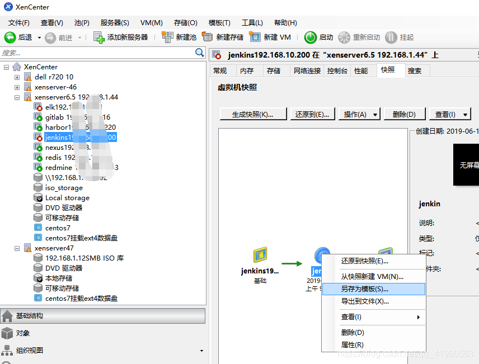
Task: Click the New VM icon
Action: (255, 37)
